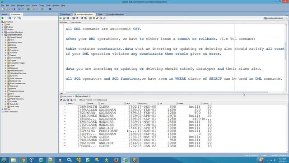Expand the Tables (Filtered) node
The image size is (289, 163).
point(5,37)
